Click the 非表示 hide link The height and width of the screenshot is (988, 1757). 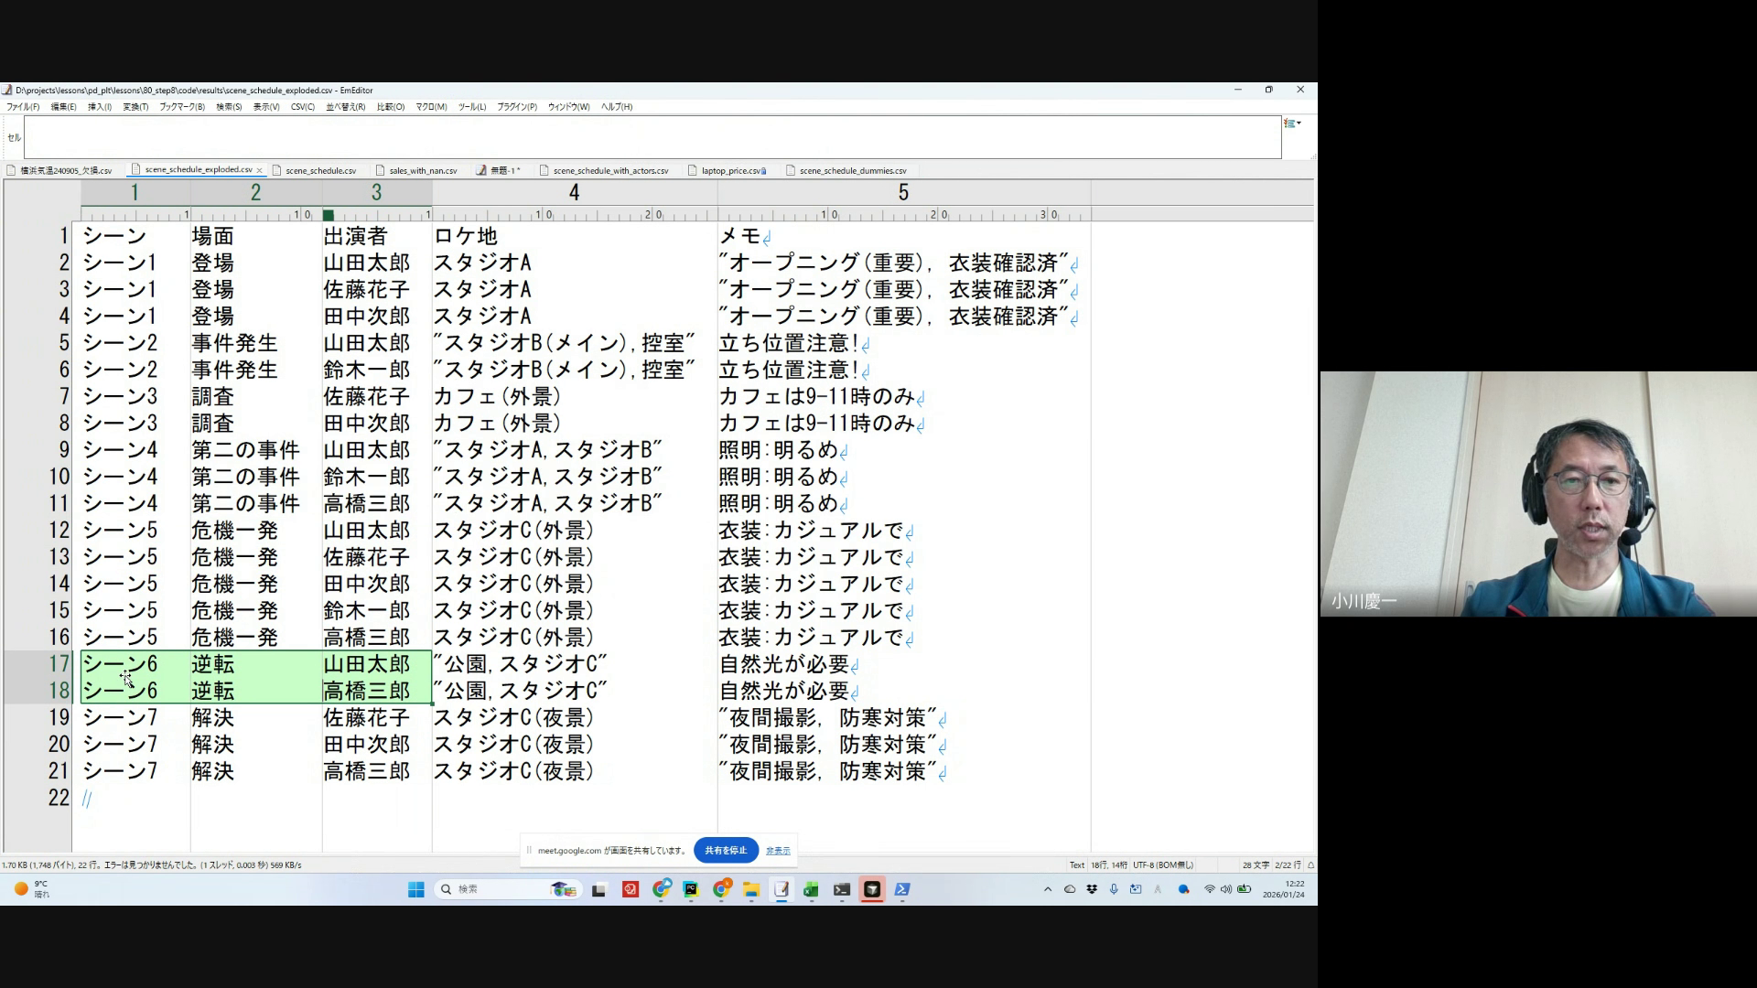pos(778,851)
